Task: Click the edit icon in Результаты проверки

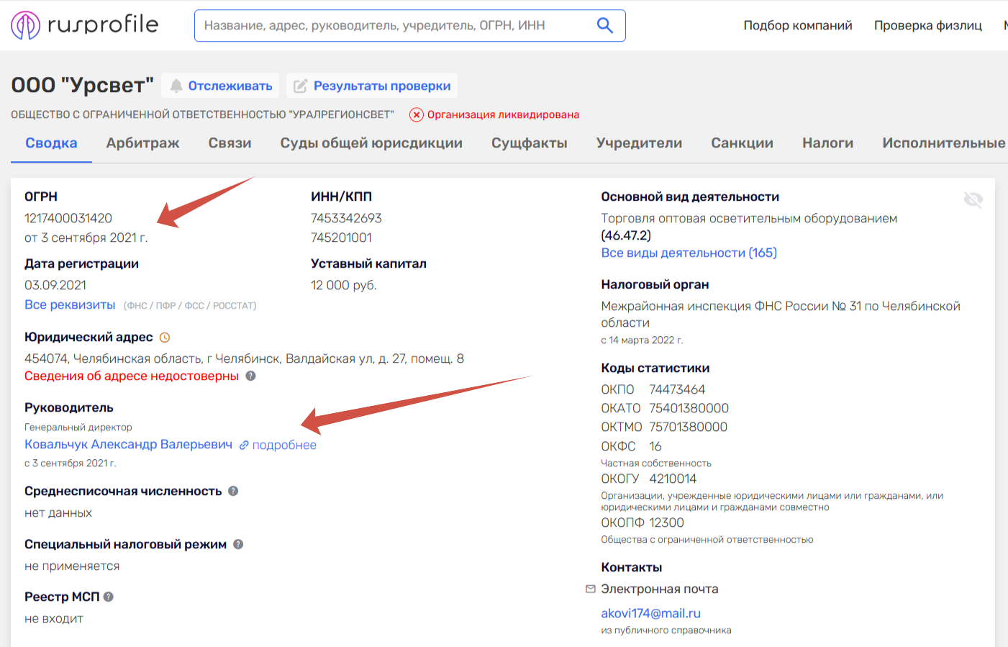Action: click(x=300, y=86)
